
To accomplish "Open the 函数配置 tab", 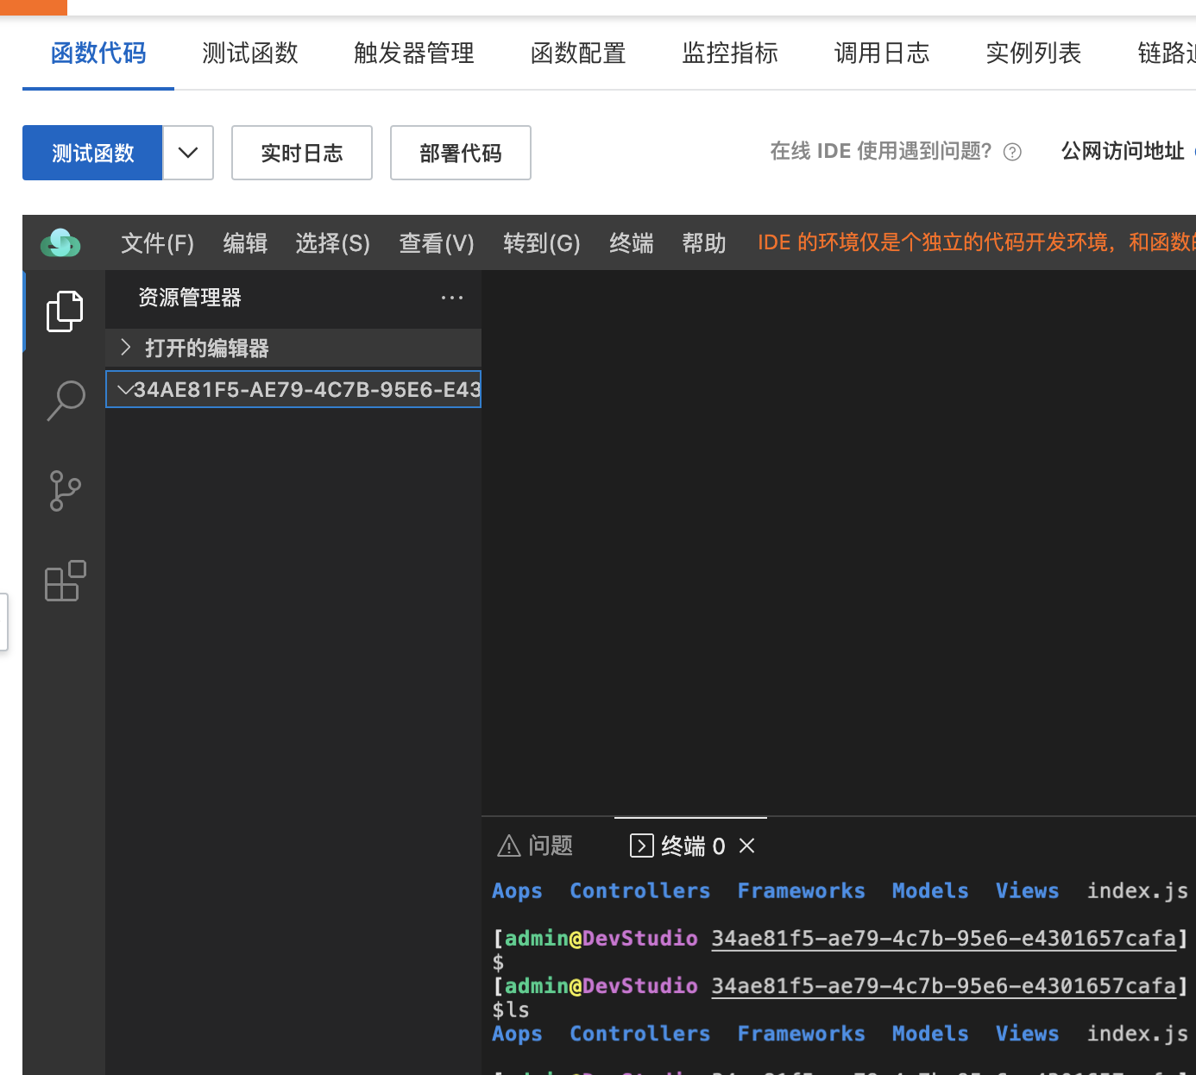I will point(578,53).
